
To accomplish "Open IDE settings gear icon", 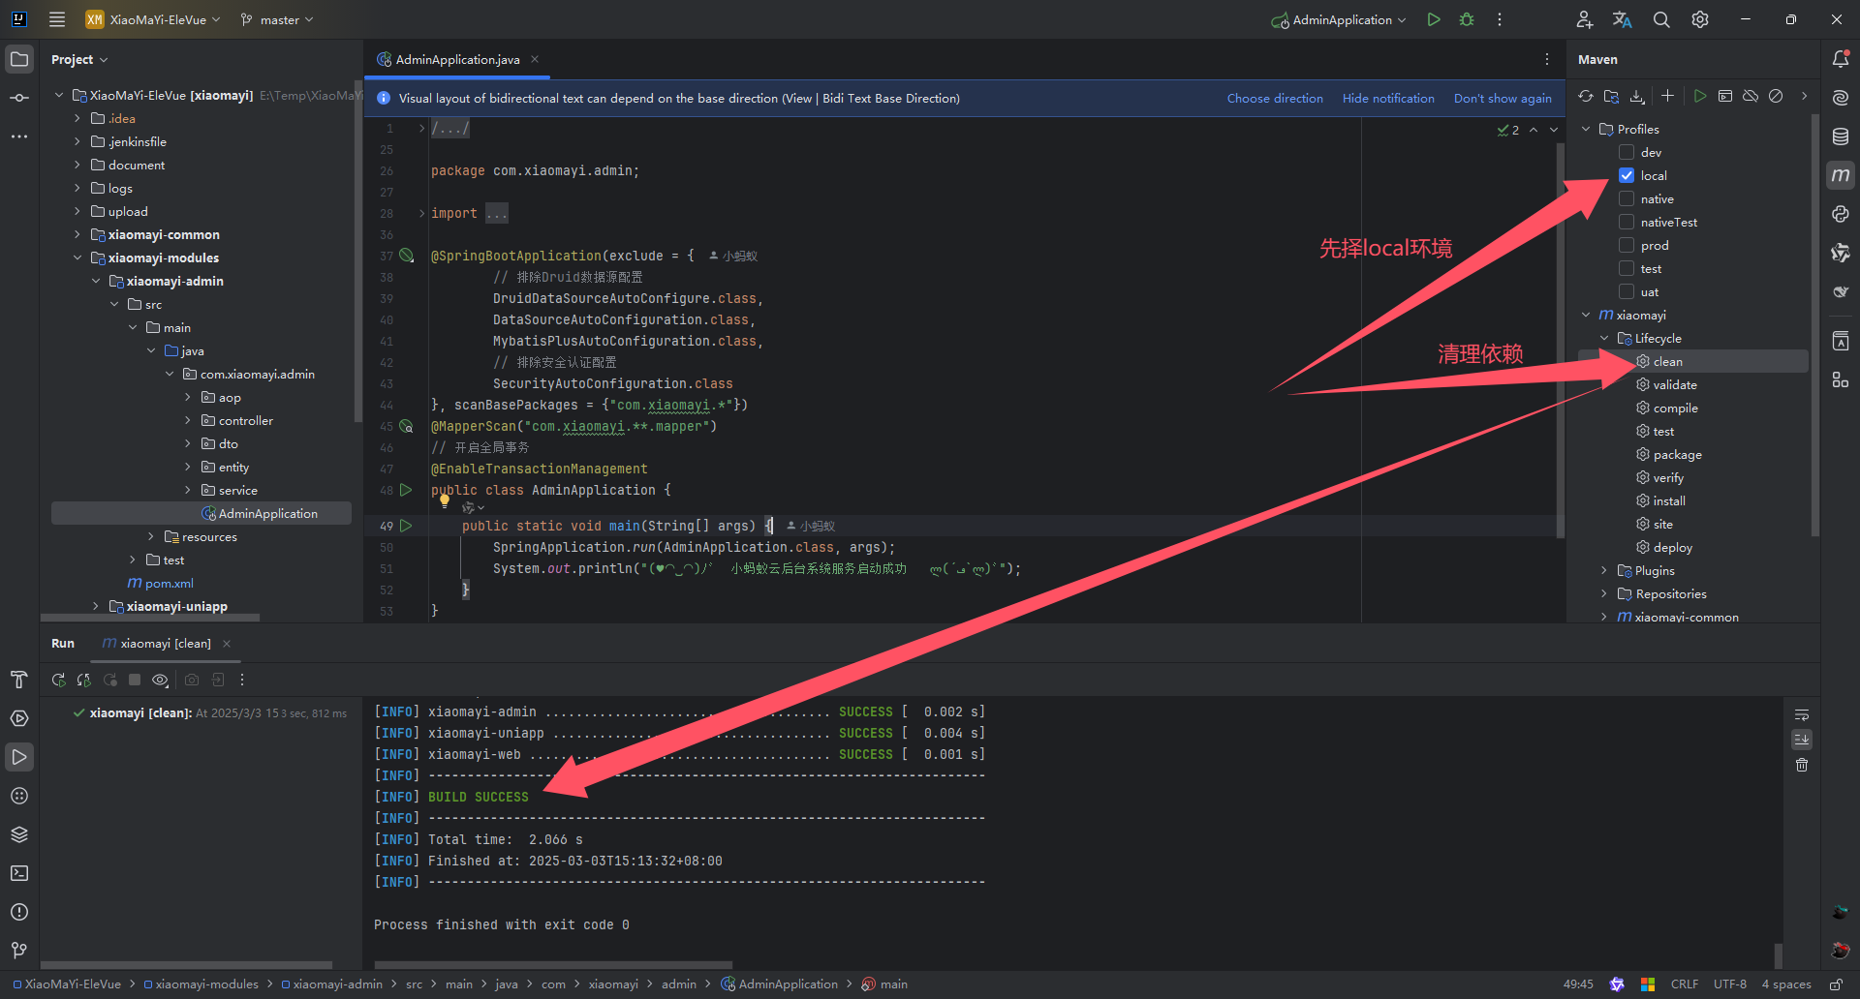I will [x=1700, y=19].
